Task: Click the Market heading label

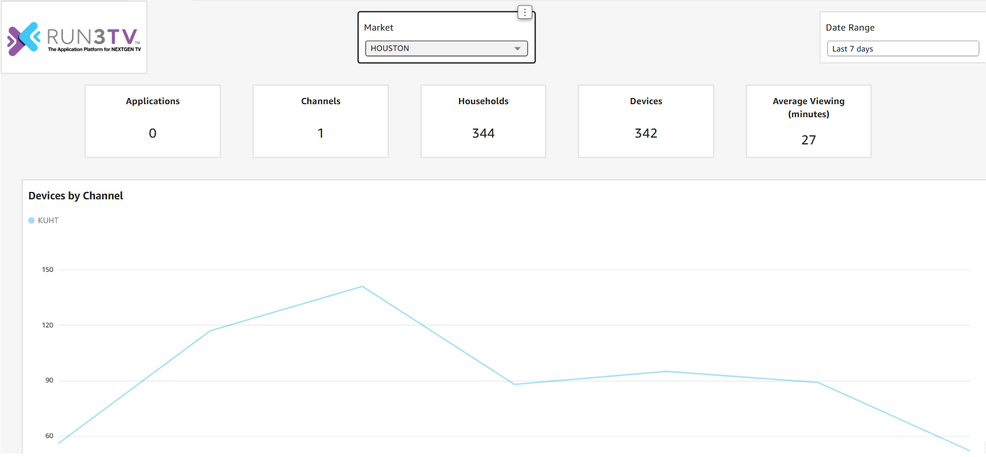Action: (x=379, y=28)
